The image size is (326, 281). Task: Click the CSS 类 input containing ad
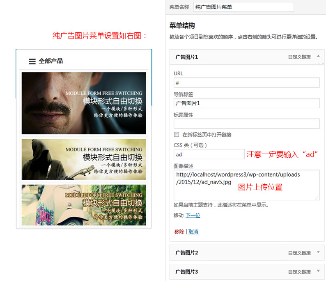pyautogui.click(x=209, y=154)
